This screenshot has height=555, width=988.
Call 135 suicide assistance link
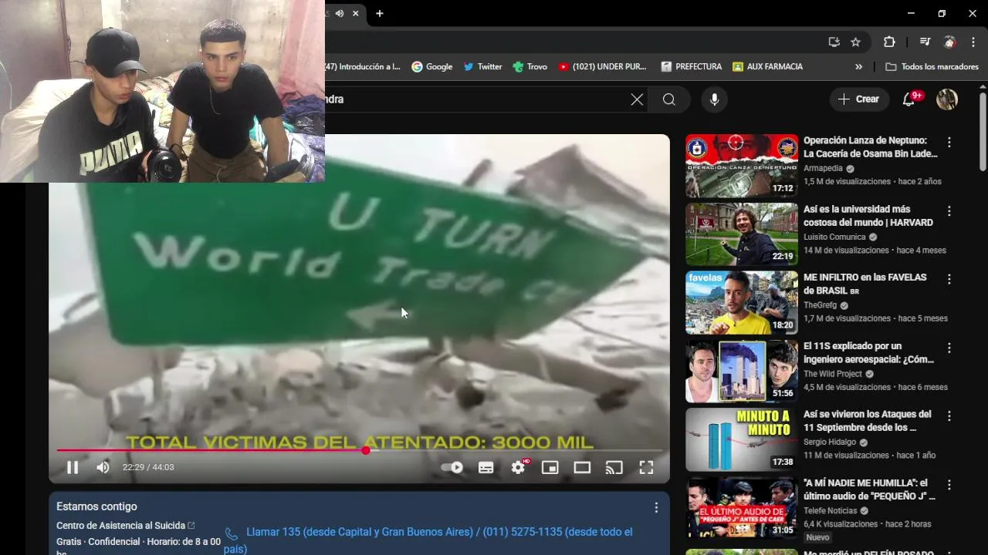coord(428,540)
